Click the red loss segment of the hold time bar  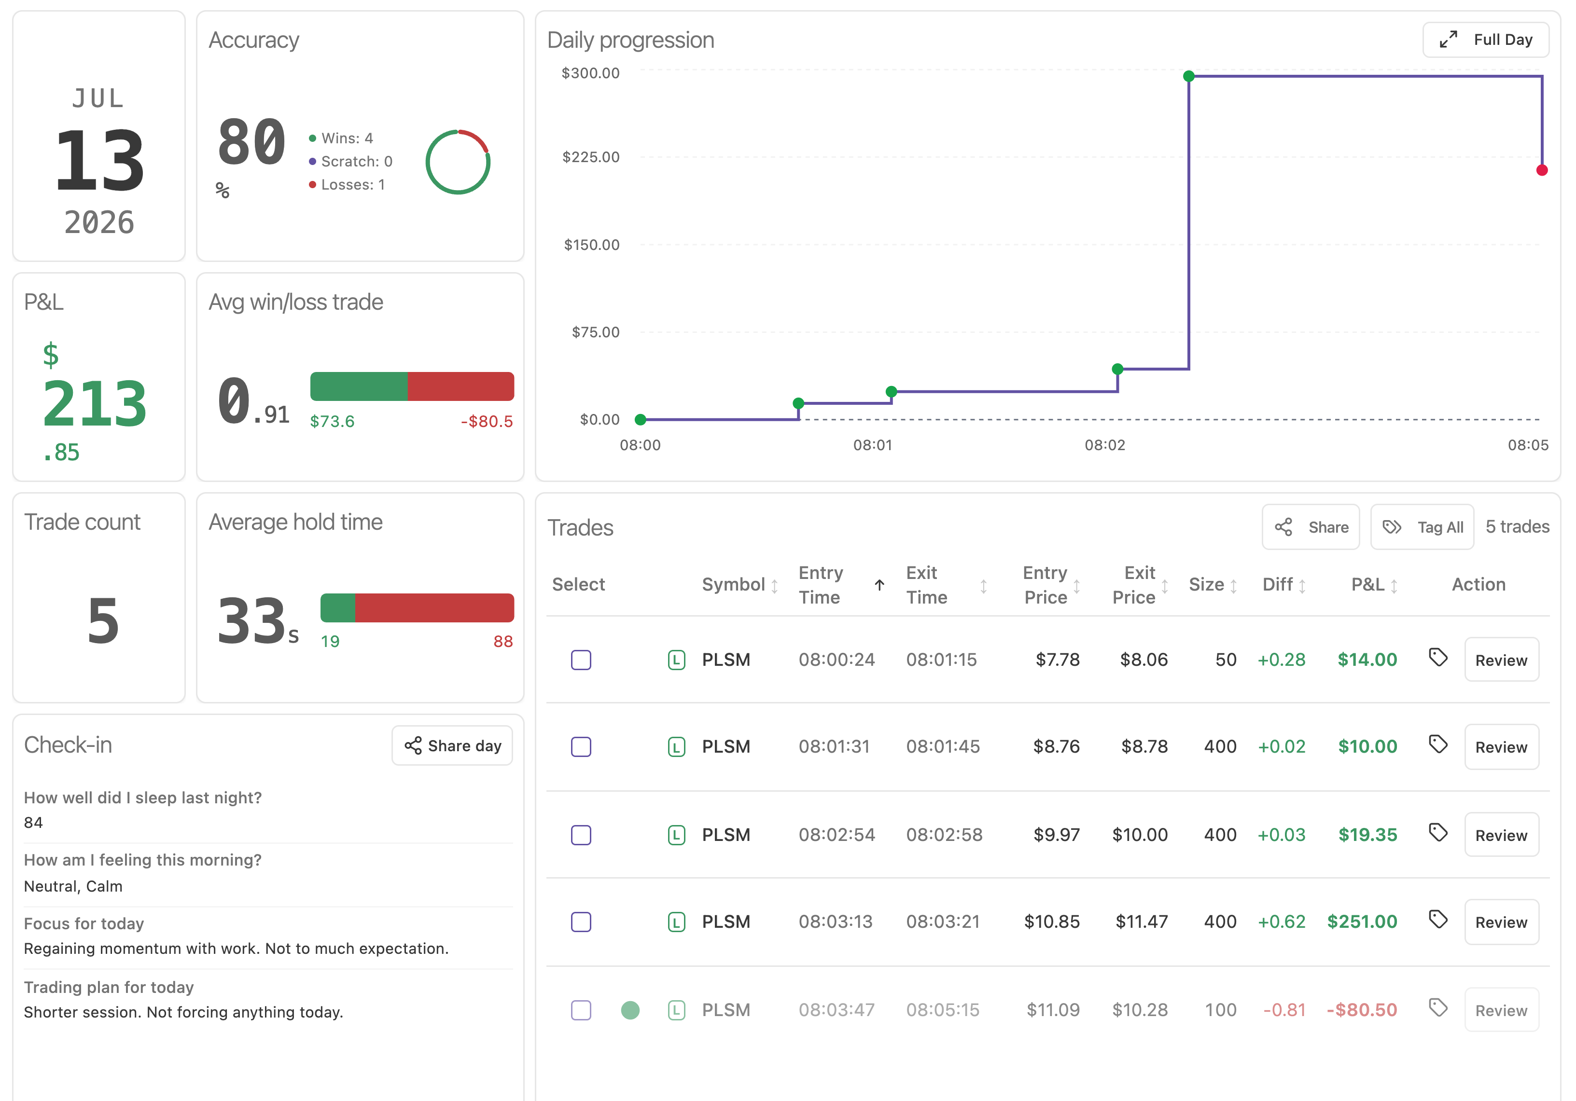pos(434,608)
